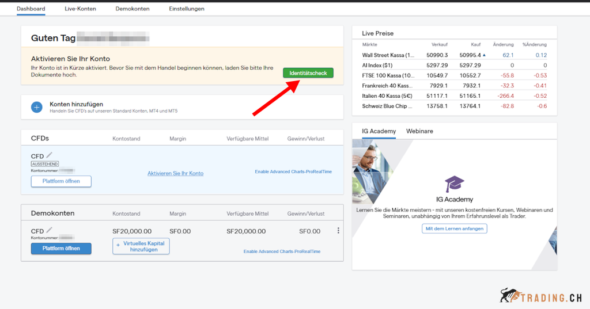
Task: Select Italien 40 Kassa (5€) row
Action: (455, 96)
